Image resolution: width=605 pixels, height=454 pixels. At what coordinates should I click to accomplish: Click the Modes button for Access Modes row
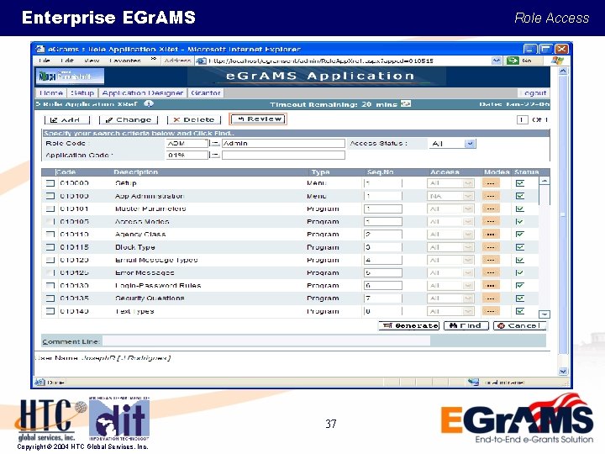tap(491, 222)
